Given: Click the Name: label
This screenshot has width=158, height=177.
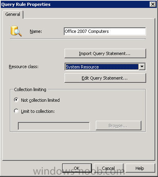Looking at the screenshot, I should [x=36, y=31].
